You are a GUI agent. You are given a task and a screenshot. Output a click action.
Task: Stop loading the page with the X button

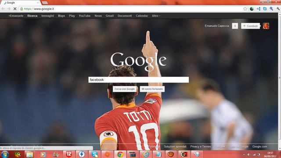[15, 9]
